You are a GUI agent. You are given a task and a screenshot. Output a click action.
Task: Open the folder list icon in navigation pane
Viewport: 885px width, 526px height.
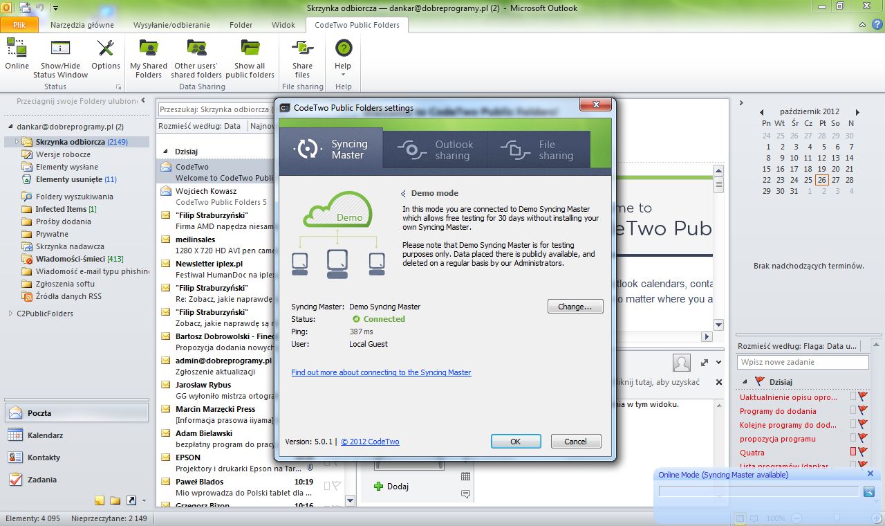point(115,500)
